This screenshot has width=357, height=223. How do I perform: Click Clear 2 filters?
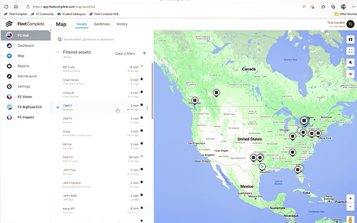click(x=125, y=54)
